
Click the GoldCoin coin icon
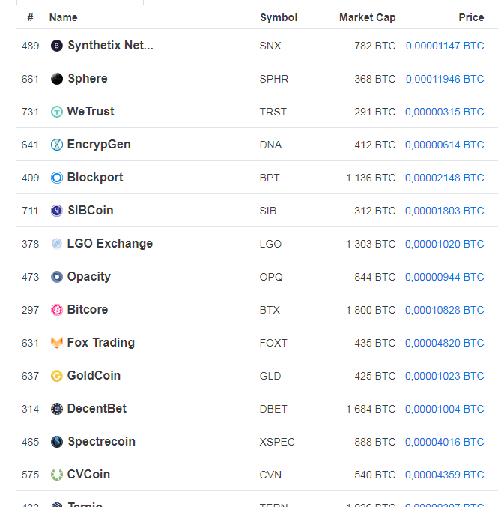tap(57, 376)
